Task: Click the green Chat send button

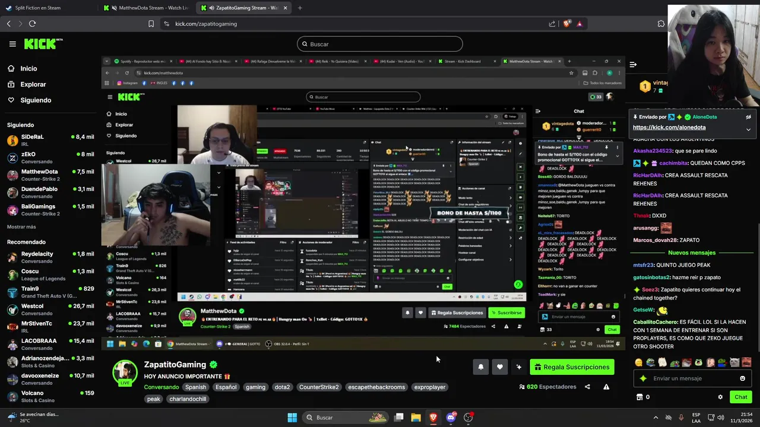Action: click(x=740, y=397)
